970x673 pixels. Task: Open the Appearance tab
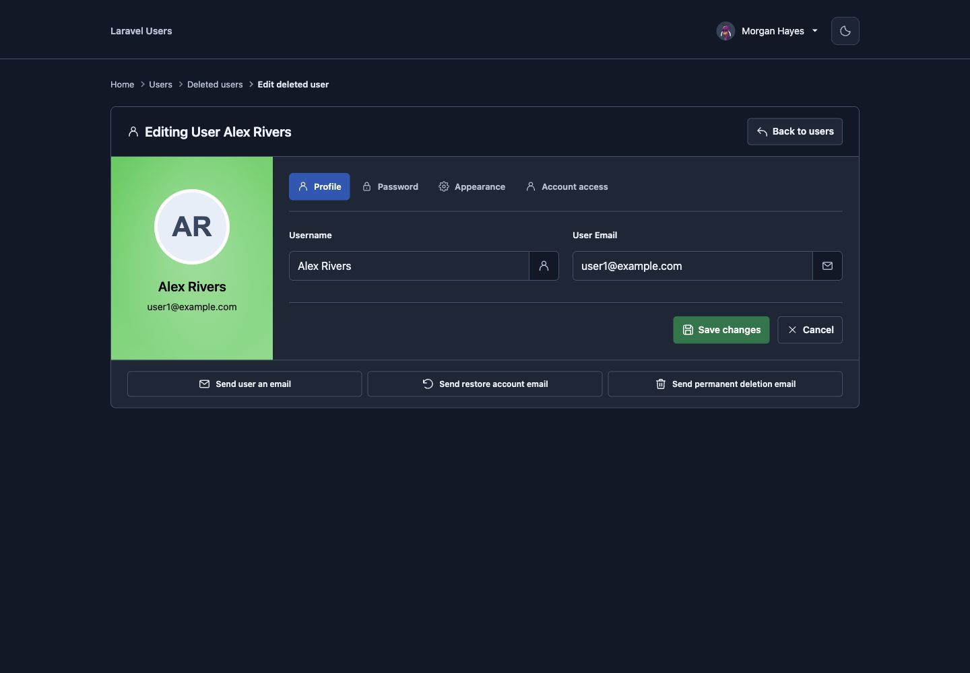tap(472, 186)
